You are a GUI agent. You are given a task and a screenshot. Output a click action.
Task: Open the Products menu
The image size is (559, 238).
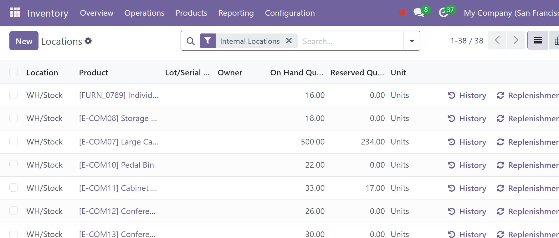191,13
